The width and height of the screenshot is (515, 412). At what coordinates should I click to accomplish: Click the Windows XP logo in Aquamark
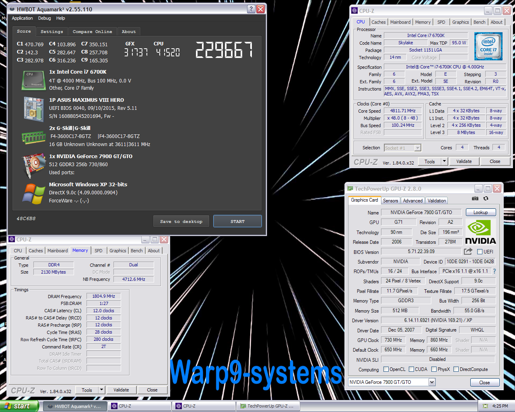click(34, 194)
